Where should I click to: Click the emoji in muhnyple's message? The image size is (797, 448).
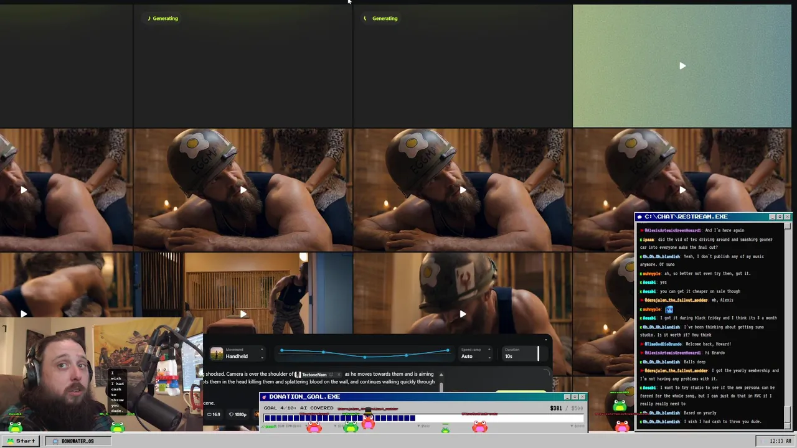click(x=669, y=309)
